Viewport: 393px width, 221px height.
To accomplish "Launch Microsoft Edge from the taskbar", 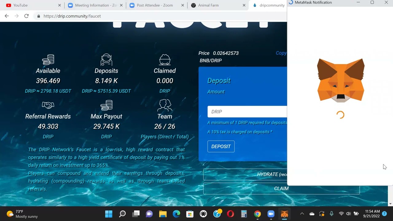I will (x=176, y=214).
